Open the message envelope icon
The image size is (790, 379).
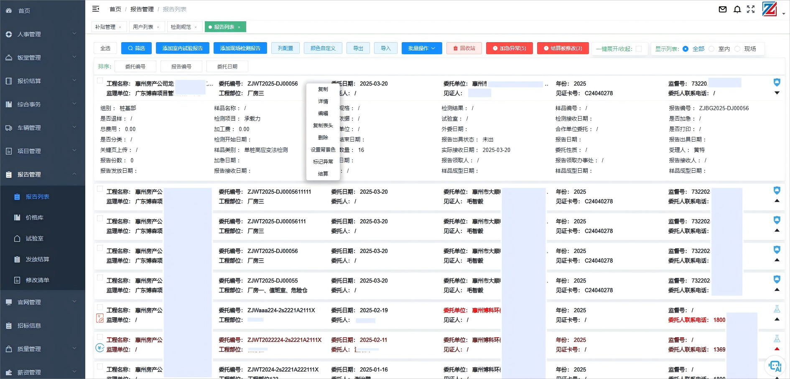[x=723, y=9]
